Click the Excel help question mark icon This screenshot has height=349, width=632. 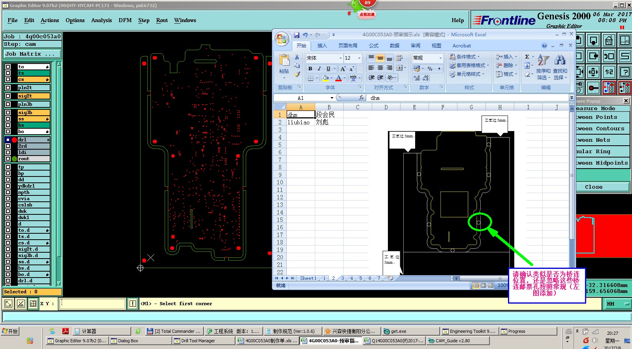point(544,45)
